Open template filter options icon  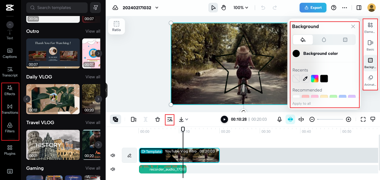click(96, 8)
